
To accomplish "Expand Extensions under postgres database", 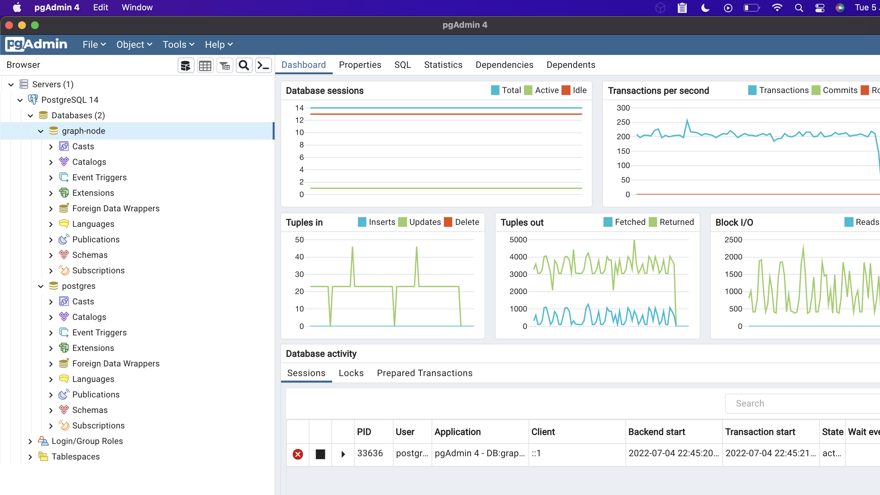I will [x=51, y=348].
